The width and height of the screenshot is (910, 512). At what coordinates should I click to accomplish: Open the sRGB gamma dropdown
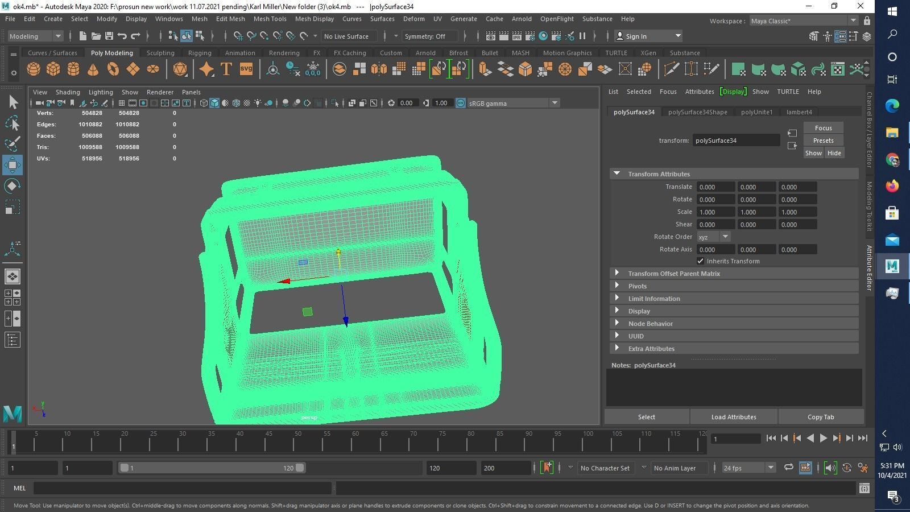(514, 103)
